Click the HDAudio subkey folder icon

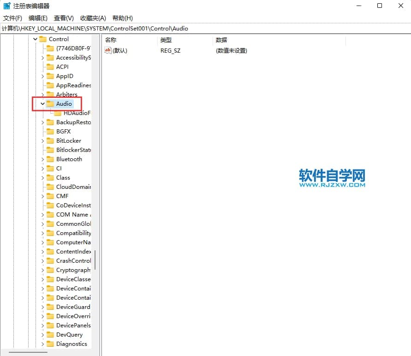click(x=58, y=113)
